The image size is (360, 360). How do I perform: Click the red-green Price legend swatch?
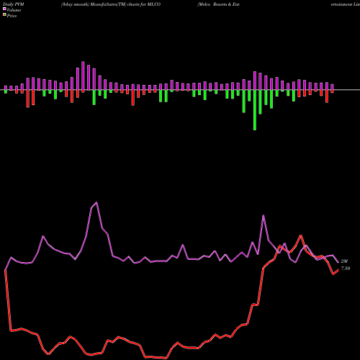click(x=4, y=15)
